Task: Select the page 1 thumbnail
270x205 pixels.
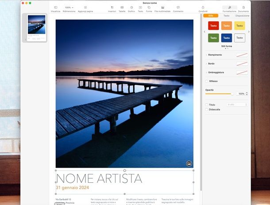Action: pyautogui.click(x=36, y=28)
